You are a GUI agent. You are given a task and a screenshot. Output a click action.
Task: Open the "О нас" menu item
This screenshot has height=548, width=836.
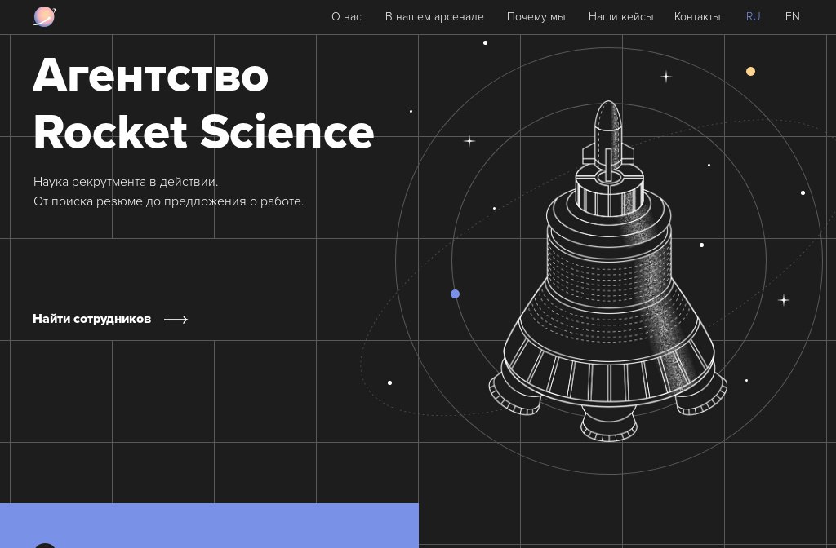(x=346, y=17)
